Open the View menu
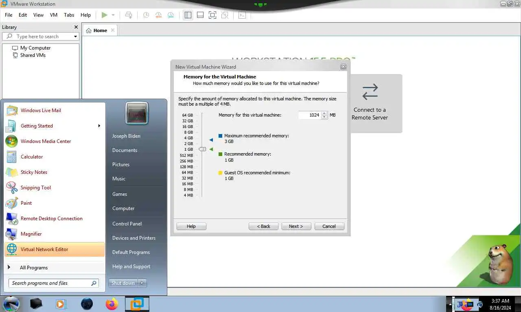521x312 pixels. (x=38, y=15)
